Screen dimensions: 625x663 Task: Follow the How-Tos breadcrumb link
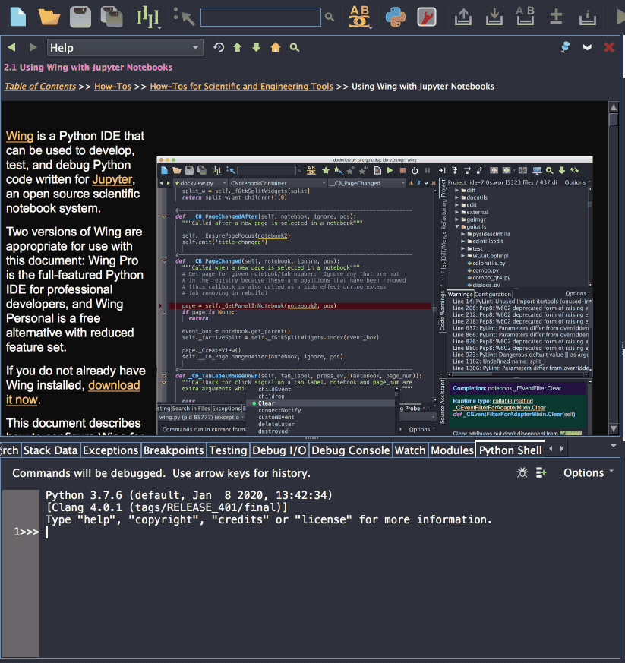coord(112,87)
